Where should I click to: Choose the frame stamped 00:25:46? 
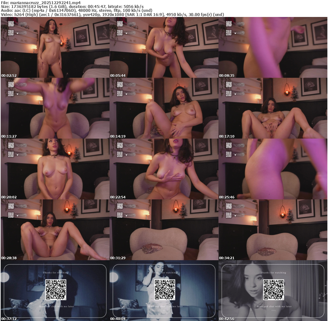(x=273, y=169)
